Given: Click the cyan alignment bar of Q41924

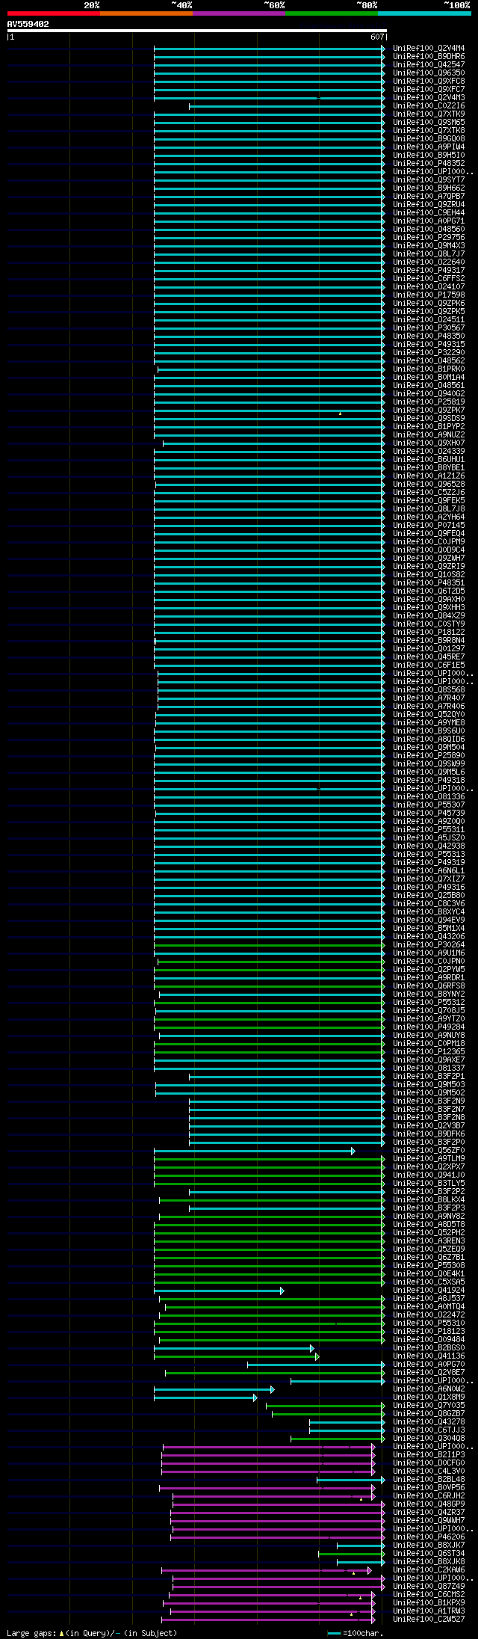Looking at the screenshot, I should [x=219, y=1291].
